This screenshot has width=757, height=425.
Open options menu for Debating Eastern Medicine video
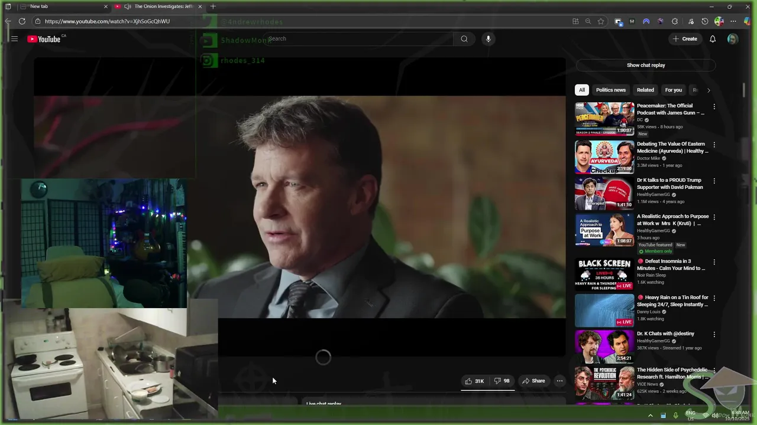714,145
